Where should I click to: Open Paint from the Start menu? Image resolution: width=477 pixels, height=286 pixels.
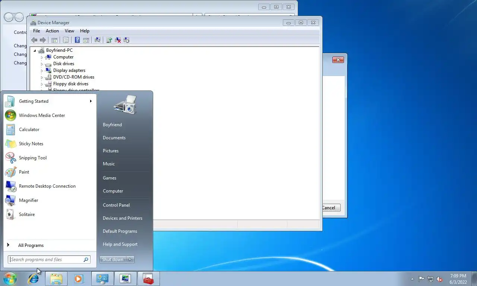click(x=49, y=172)
